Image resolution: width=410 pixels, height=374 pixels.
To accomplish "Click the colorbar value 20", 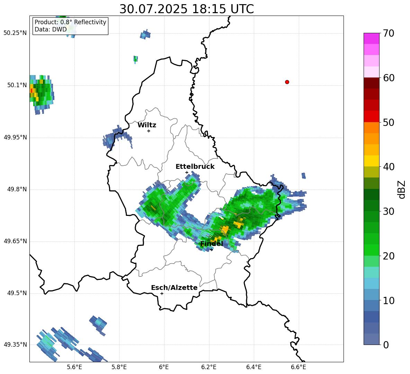I will coord(389,256).
